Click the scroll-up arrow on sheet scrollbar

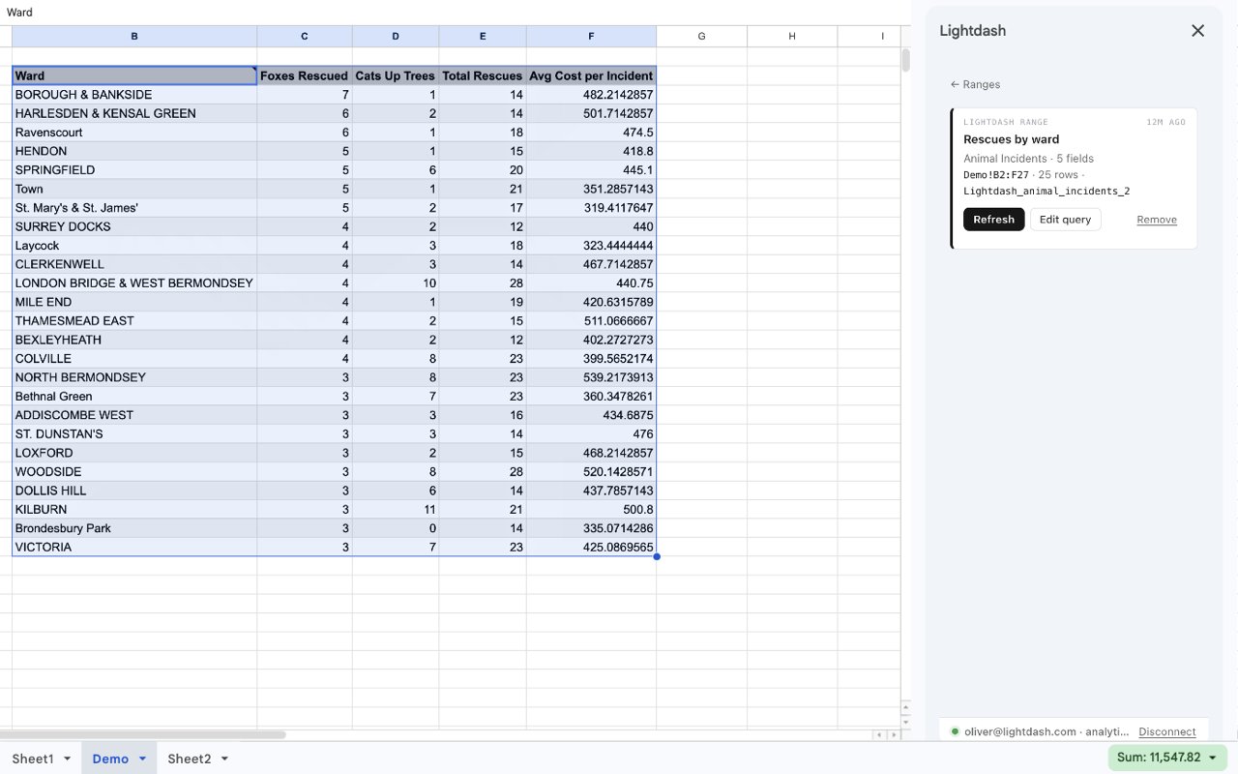coord(905,707)
